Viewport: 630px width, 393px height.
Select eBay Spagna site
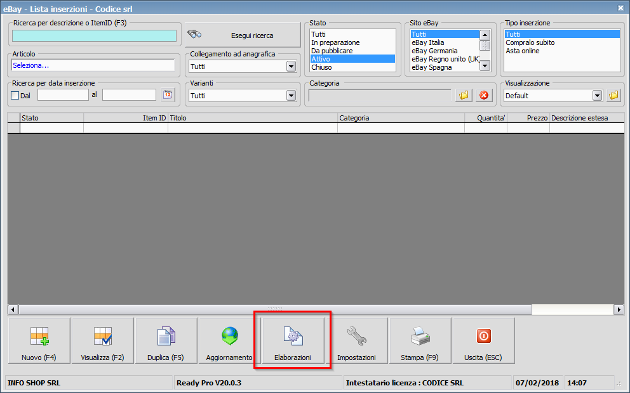(445, 67)
